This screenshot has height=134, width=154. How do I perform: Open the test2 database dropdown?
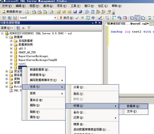[x=55, y=18]
